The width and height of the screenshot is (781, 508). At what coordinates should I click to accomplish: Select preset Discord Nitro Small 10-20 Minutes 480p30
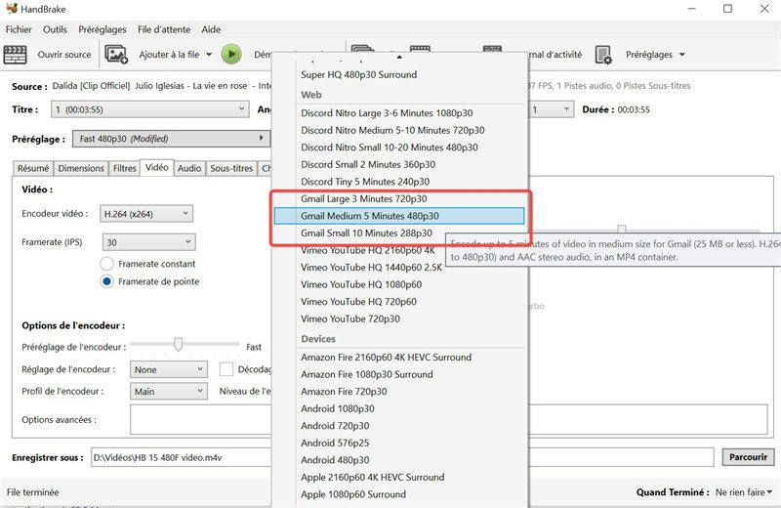389,148
